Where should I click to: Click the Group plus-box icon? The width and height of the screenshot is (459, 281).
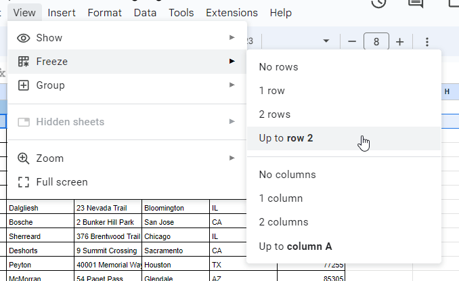24,85
